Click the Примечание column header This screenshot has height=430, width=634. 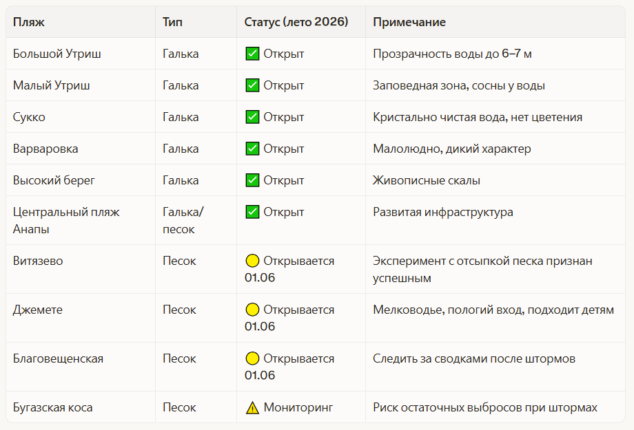click(x=409, y=22)
